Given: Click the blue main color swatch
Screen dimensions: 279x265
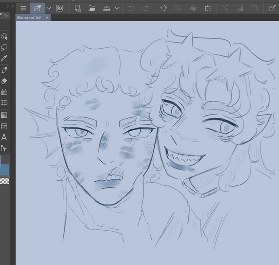Looking at the screenshot, I should 5,170.
